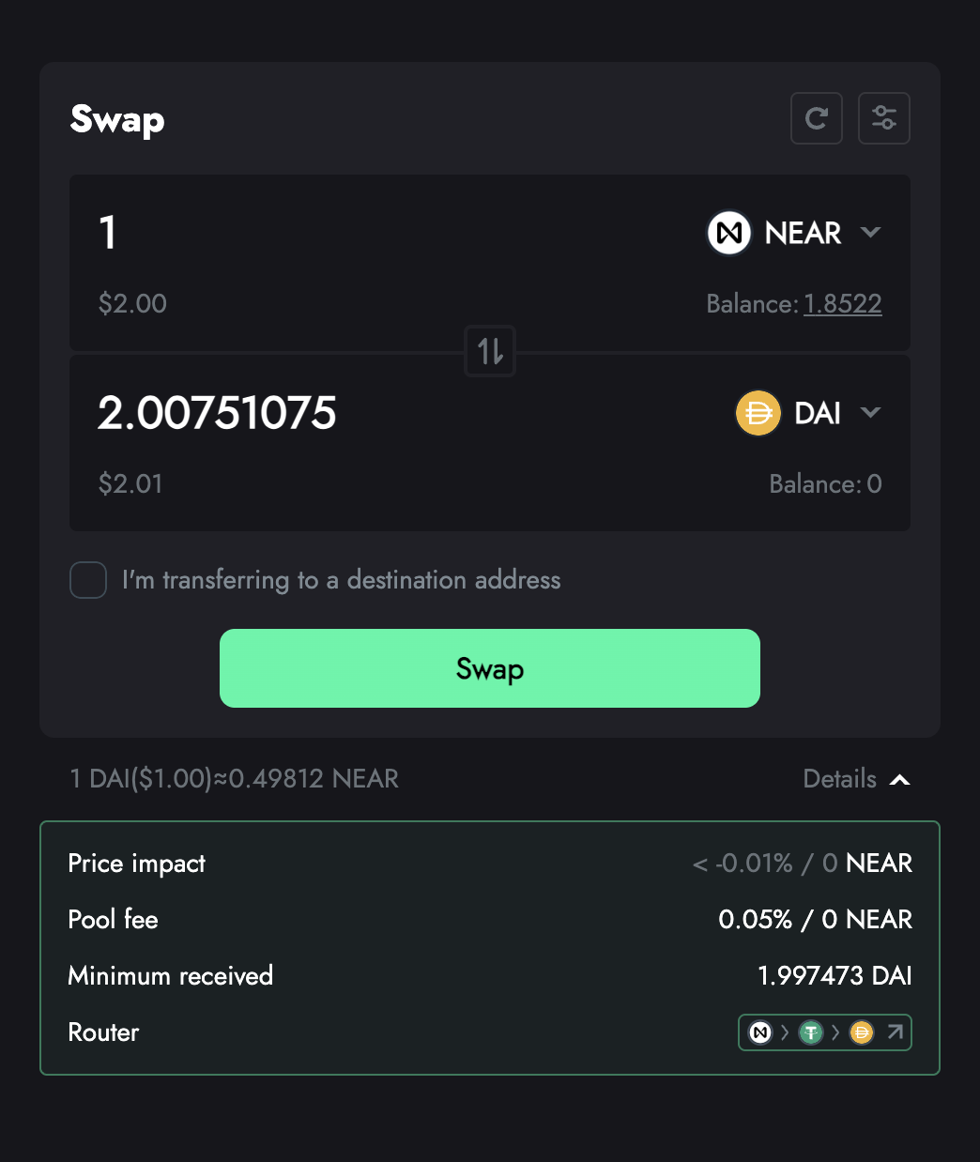
Task: Click the destination address label text
Action: [x=341, y=580]
